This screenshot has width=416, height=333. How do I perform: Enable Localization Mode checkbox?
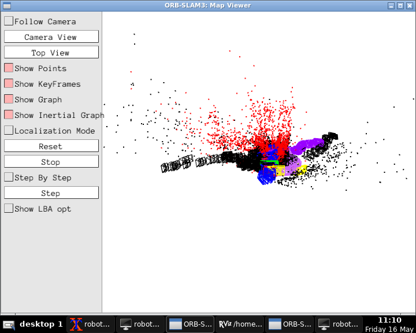(9, 131)
